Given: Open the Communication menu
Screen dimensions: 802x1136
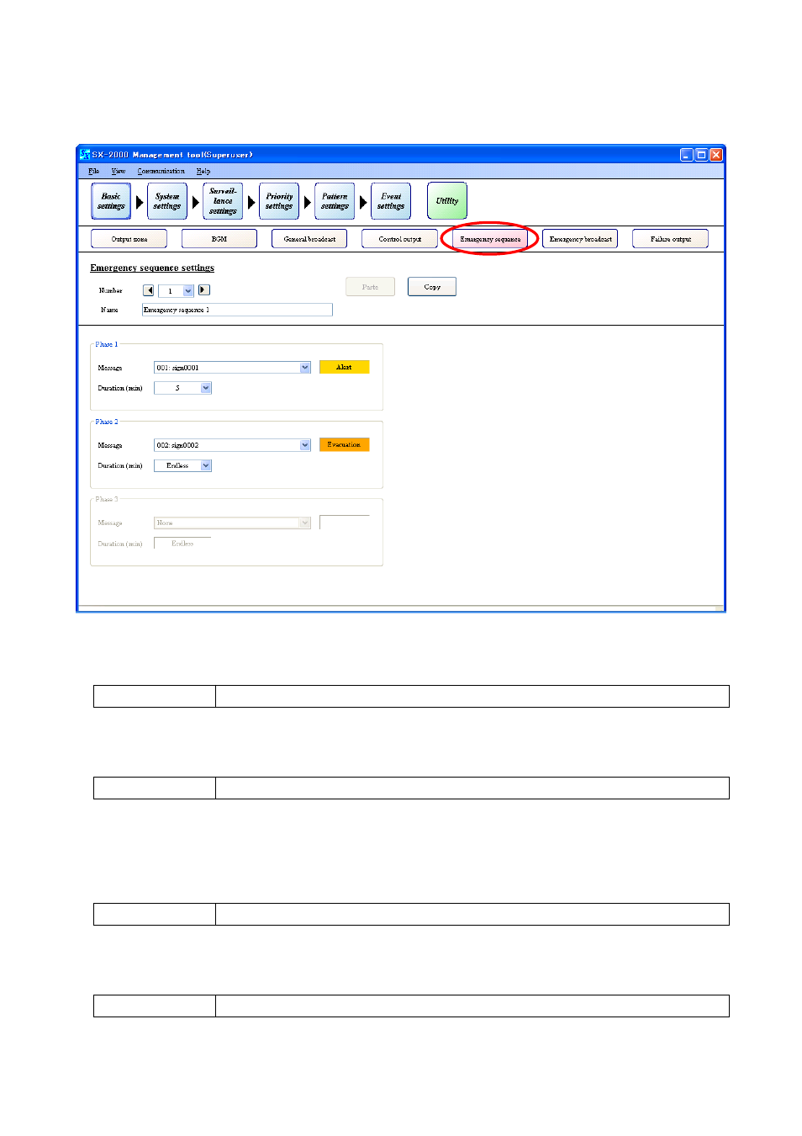Looking at the screenshot, I should pyautogui.click(x=161, y=171).
